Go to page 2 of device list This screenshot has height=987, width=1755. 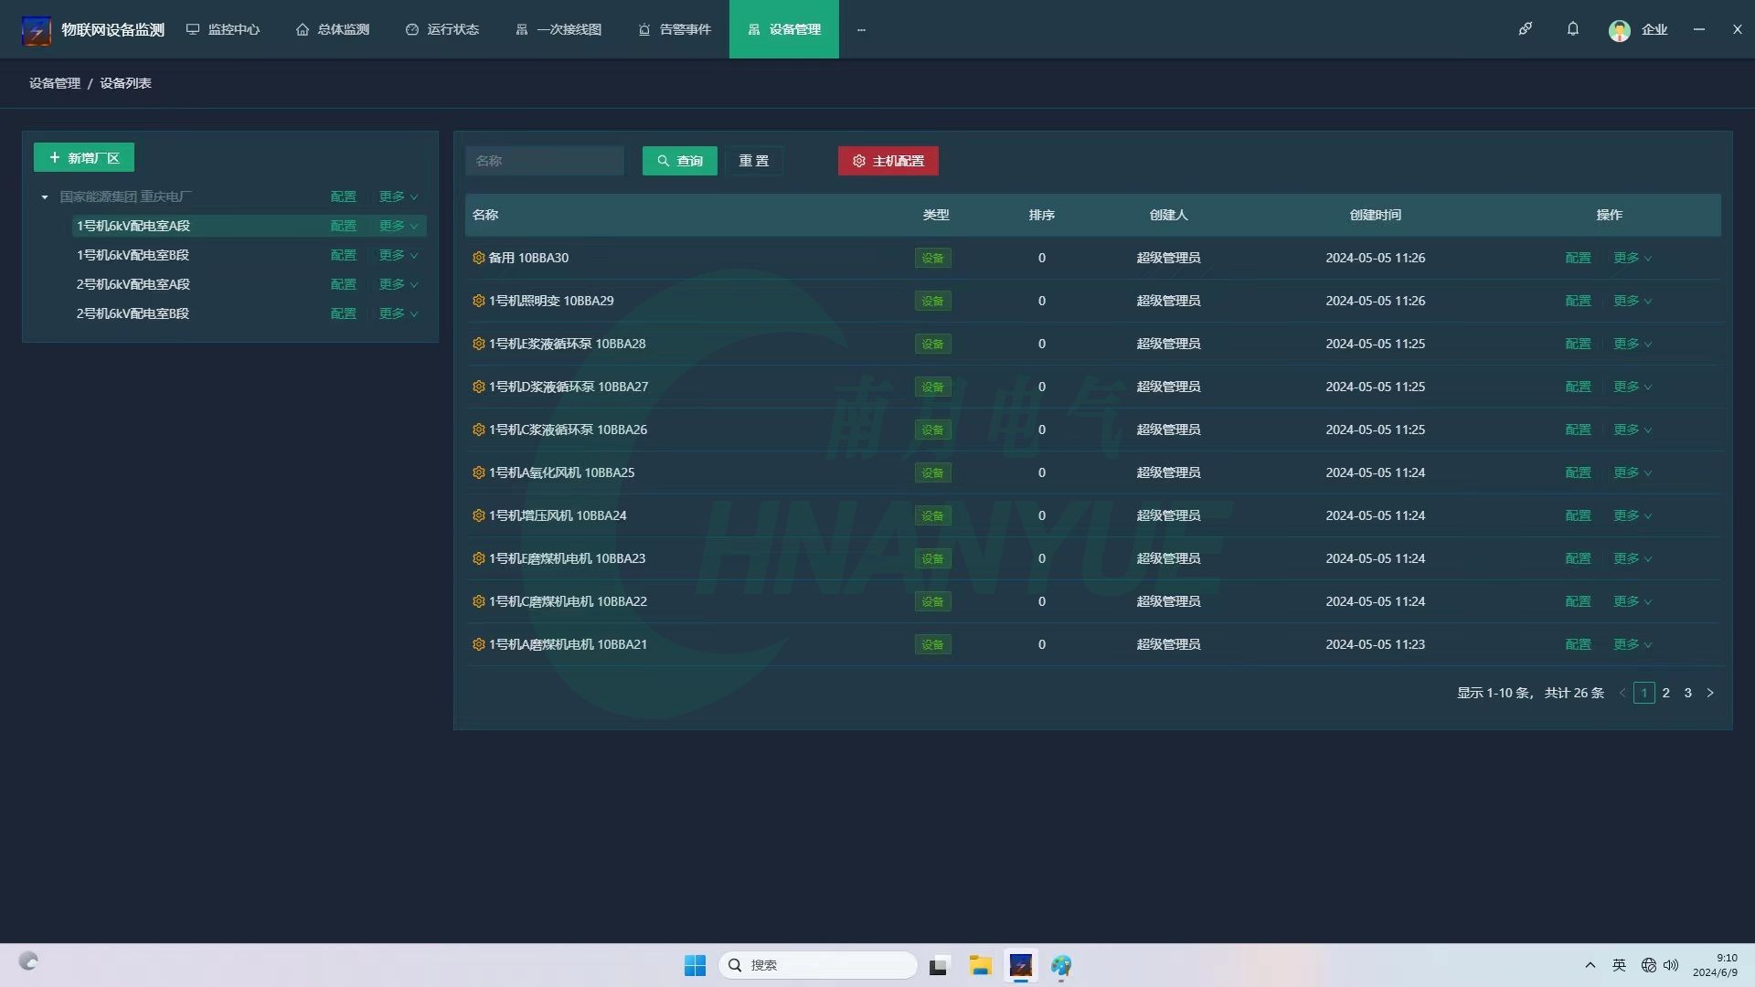[x=1666, y=693]
